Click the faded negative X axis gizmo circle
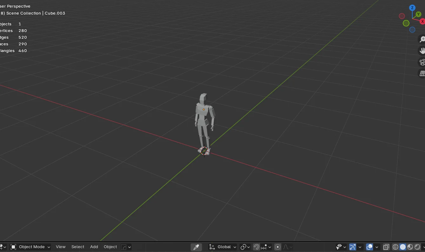Screen dimensions: 425x252 click(402, 16)
